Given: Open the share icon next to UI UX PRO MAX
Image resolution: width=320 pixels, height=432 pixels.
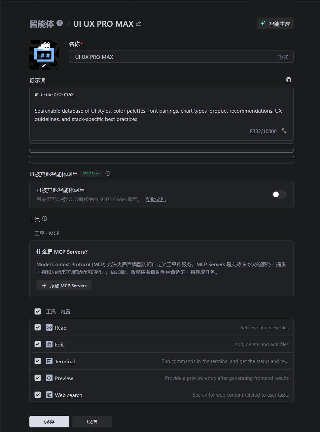Looking at the screenshot, I should 138,24.
